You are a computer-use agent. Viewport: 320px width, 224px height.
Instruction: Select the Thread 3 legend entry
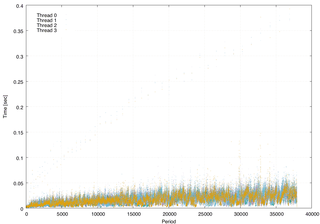pyautogui.click(x=46, y=30)
